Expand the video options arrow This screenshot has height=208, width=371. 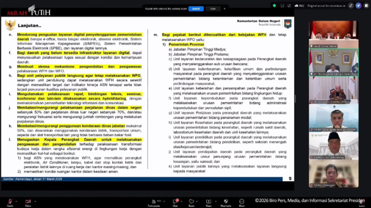click(x=35, y=200)
